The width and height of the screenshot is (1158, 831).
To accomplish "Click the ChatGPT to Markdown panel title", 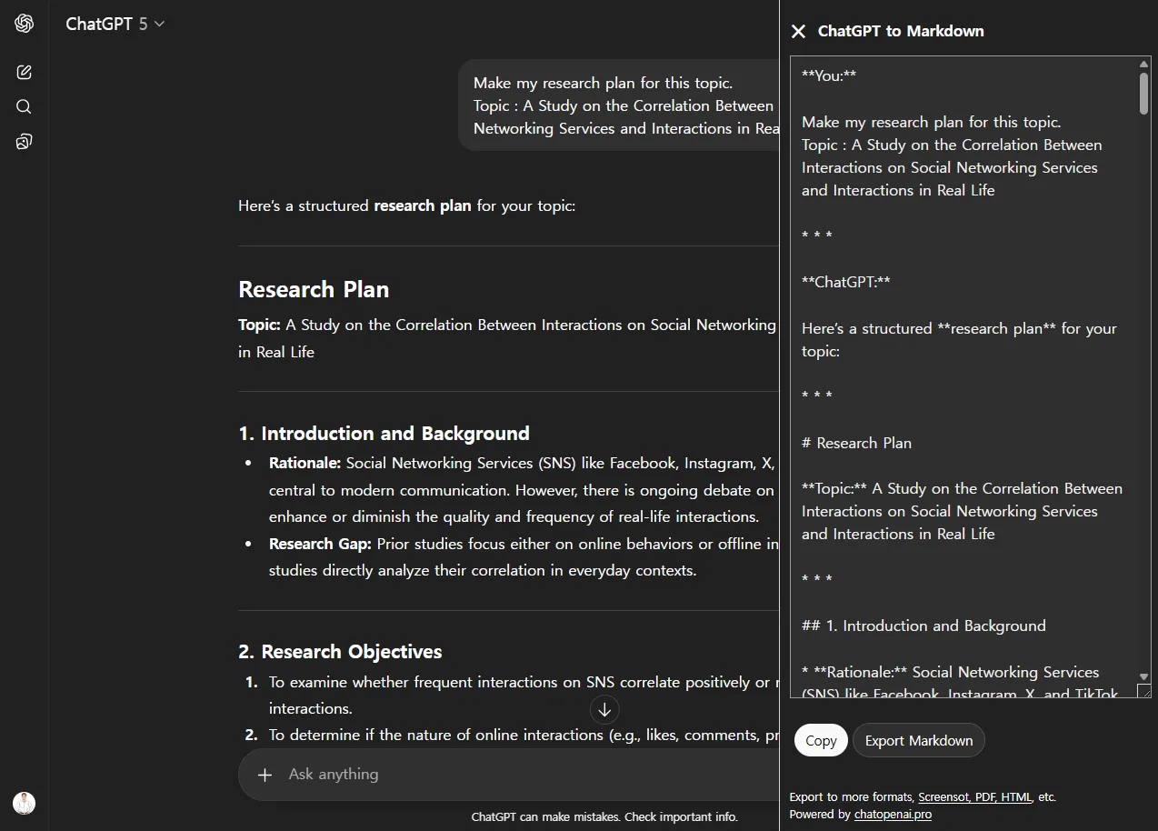I will click(901, 31).
